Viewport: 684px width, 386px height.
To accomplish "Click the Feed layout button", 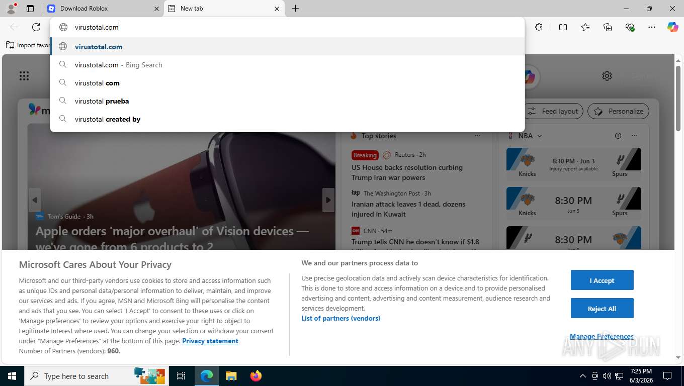I will click(x=553, y=111).
